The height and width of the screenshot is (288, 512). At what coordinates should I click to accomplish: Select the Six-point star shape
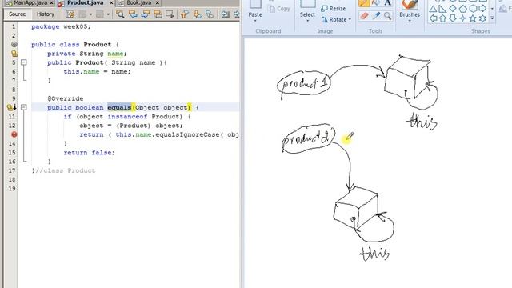[482, 18]
